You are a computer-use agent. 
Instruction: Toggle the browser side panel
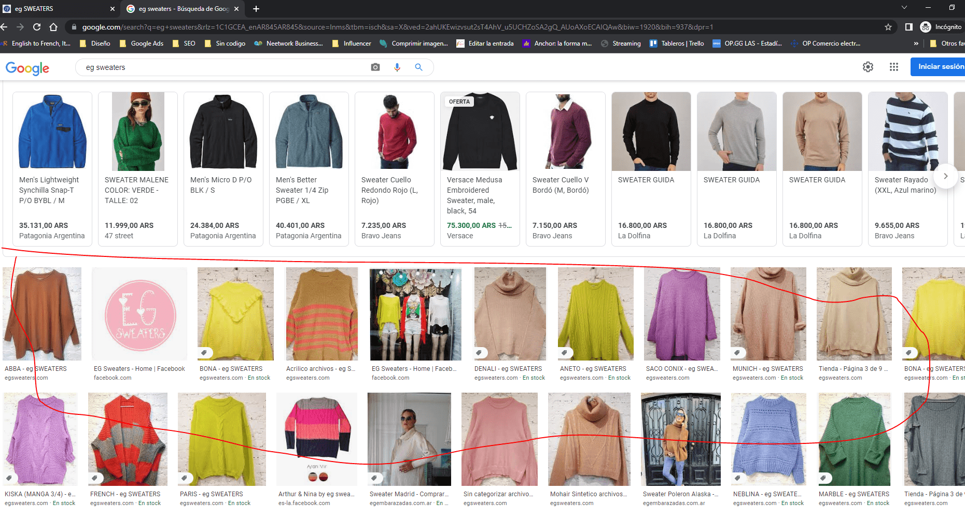[909, 27]
